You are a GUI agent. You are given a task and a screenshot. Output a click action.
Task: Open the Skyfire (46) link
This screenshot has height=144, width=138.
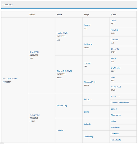pos(116,68)
